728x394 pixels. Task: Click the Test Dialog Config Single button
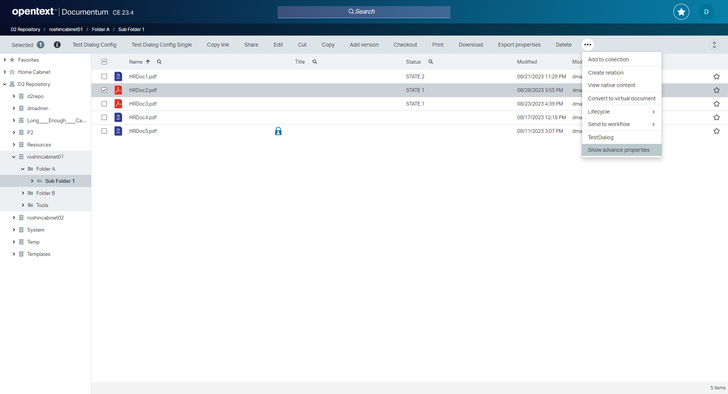162,45
